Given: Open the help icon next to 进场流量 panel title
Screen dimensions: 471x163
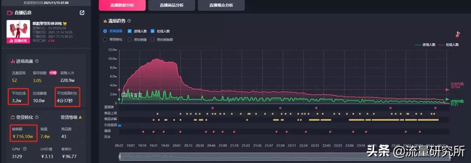Looking at the screenshot, I should pyautogui.click(x=37, y=61).
